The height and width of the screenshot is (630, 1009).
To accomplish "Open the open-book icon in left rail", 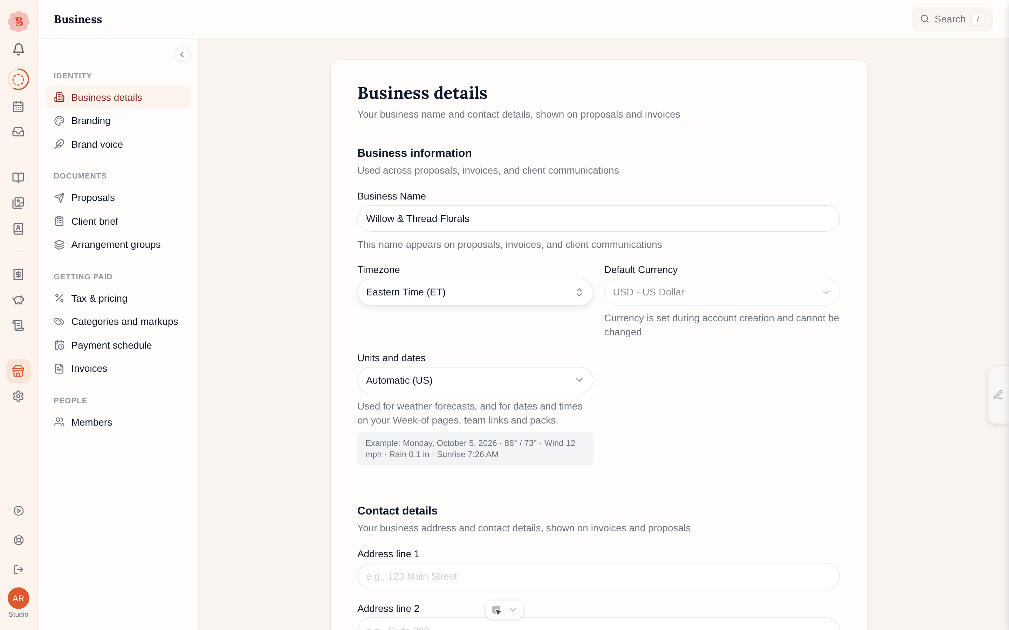I will pyautogui.click(x=18, y=177).
